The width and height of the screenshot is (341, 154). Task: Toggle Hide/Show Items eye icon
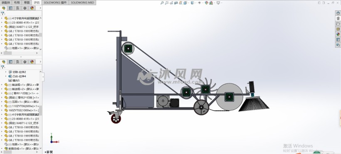tap(199, 3)
